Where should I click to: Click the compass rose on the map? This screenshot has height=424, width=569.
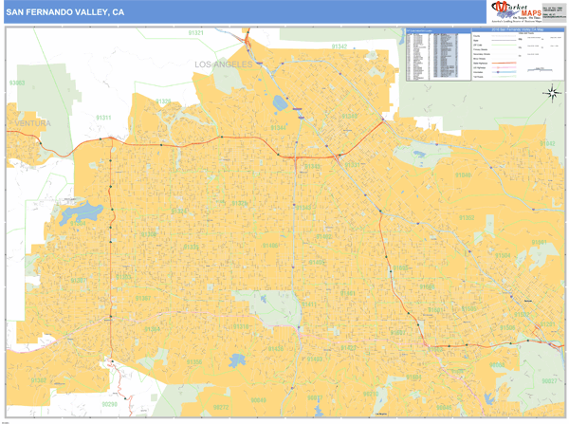[552, 93]
